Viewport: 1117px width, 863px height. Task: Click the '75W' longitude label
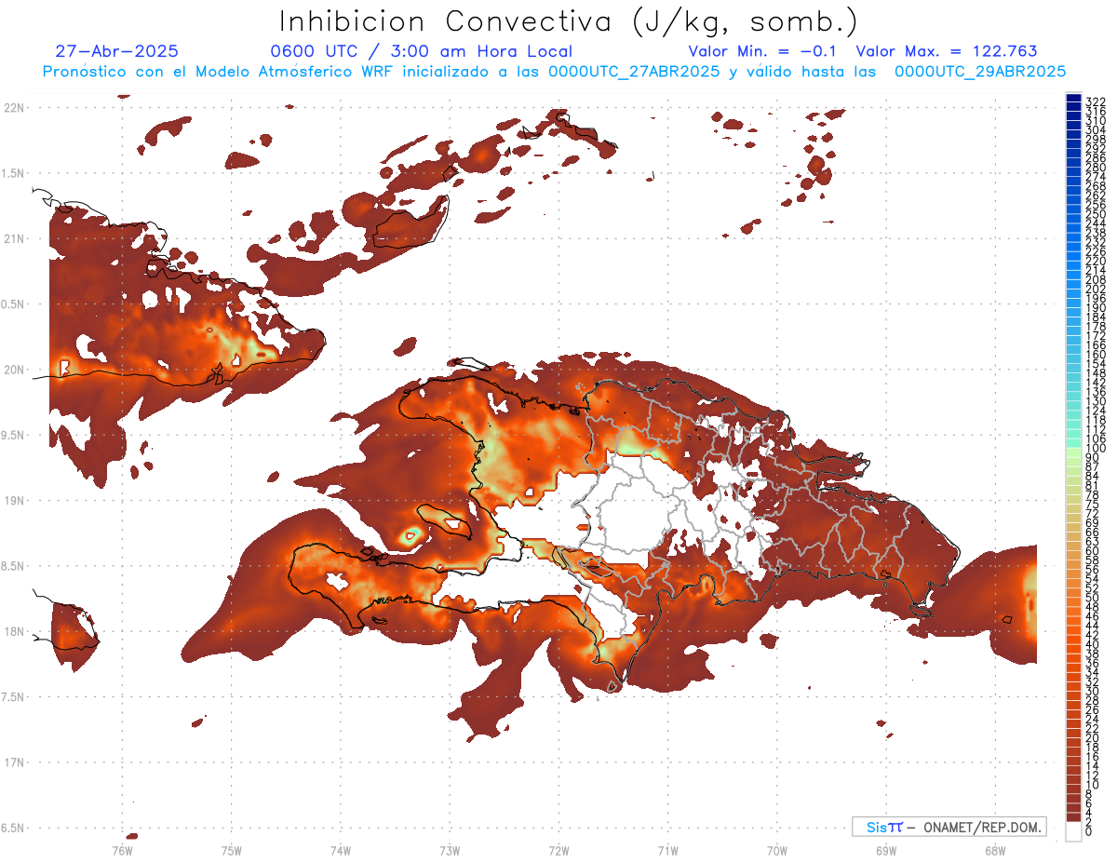[x=232, y=850]
